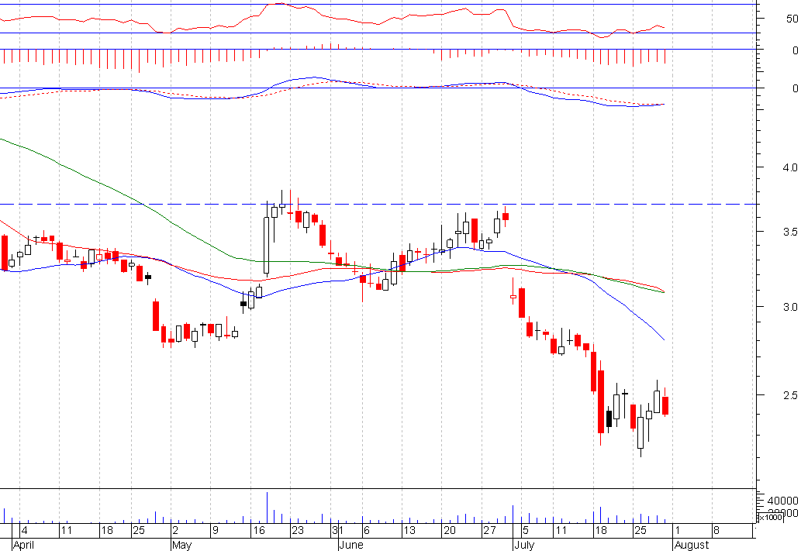
Task: Select date label "23" in May
Action: coord(297,531)
